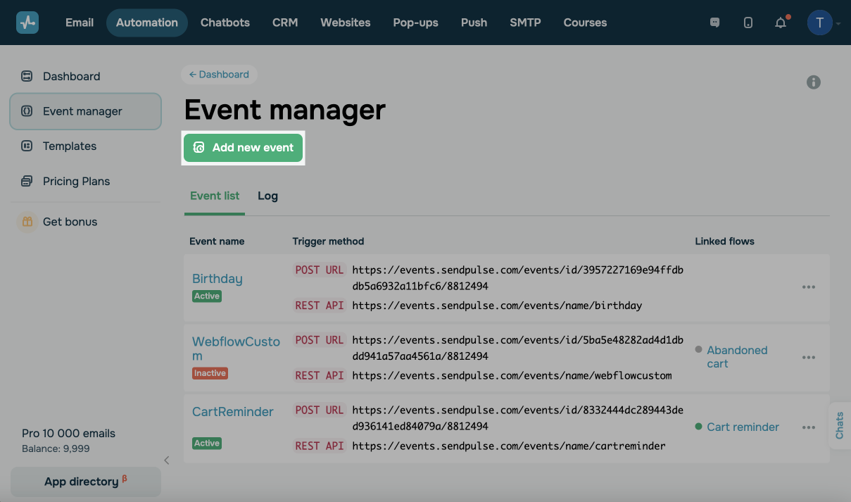Click the mobile device icon in header
Screen dimensions: 851x502
click(x=748, y=23)
